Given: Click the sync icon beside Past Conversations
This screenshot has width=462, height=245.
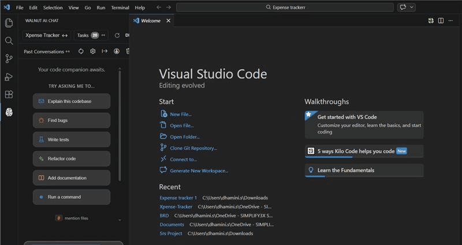Looking at the screenshot, I should (81, 51).
